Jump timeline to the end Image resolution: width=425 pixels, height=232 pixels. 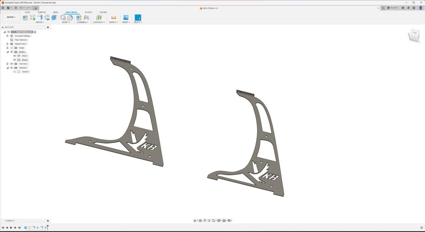[20, 228]
